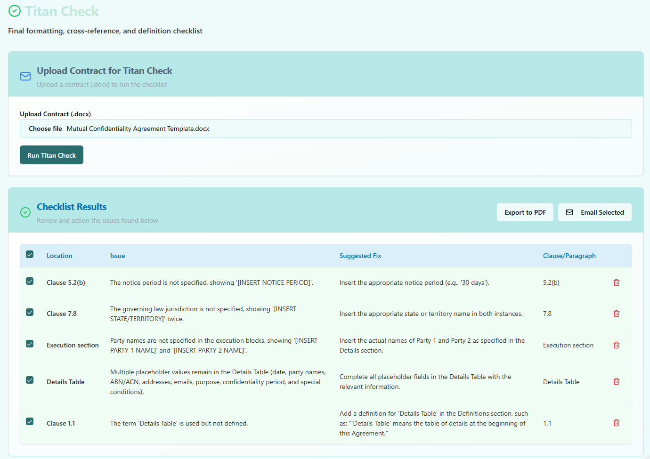The width and height of the screenshot is (650, 459).
Task: Click trash icon for Details Table row
Action: pyautogui.click(x=616, y=381)
